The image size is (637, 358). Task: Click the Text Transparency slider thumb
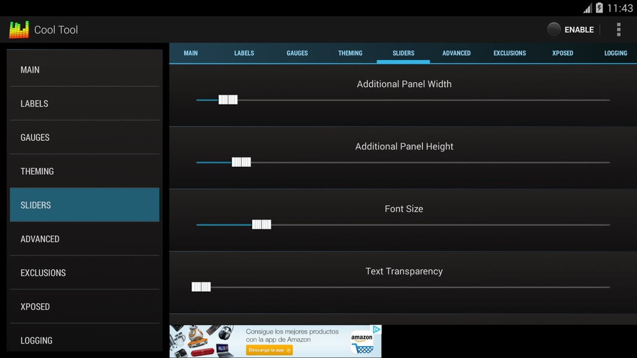tap(201, 287)
